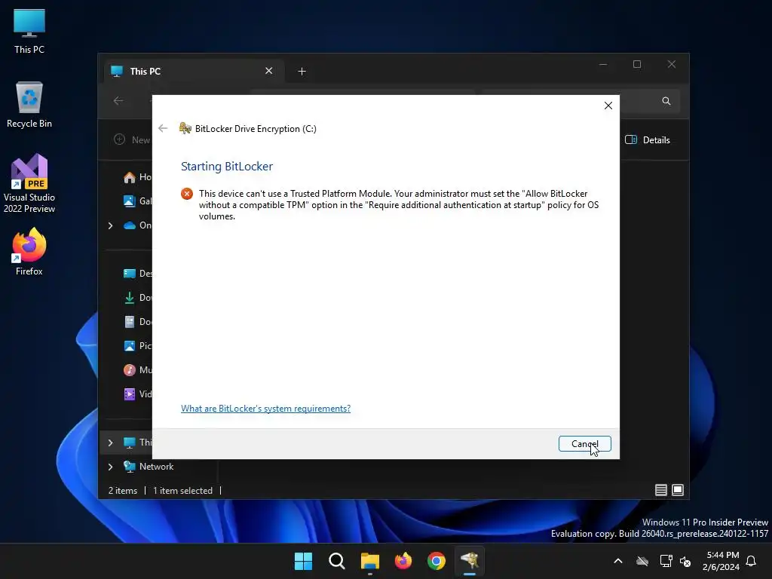This screenshot has width=772, height=579.
Task: Expand the OneDrive node in sidebar
Action: [110, 225]
